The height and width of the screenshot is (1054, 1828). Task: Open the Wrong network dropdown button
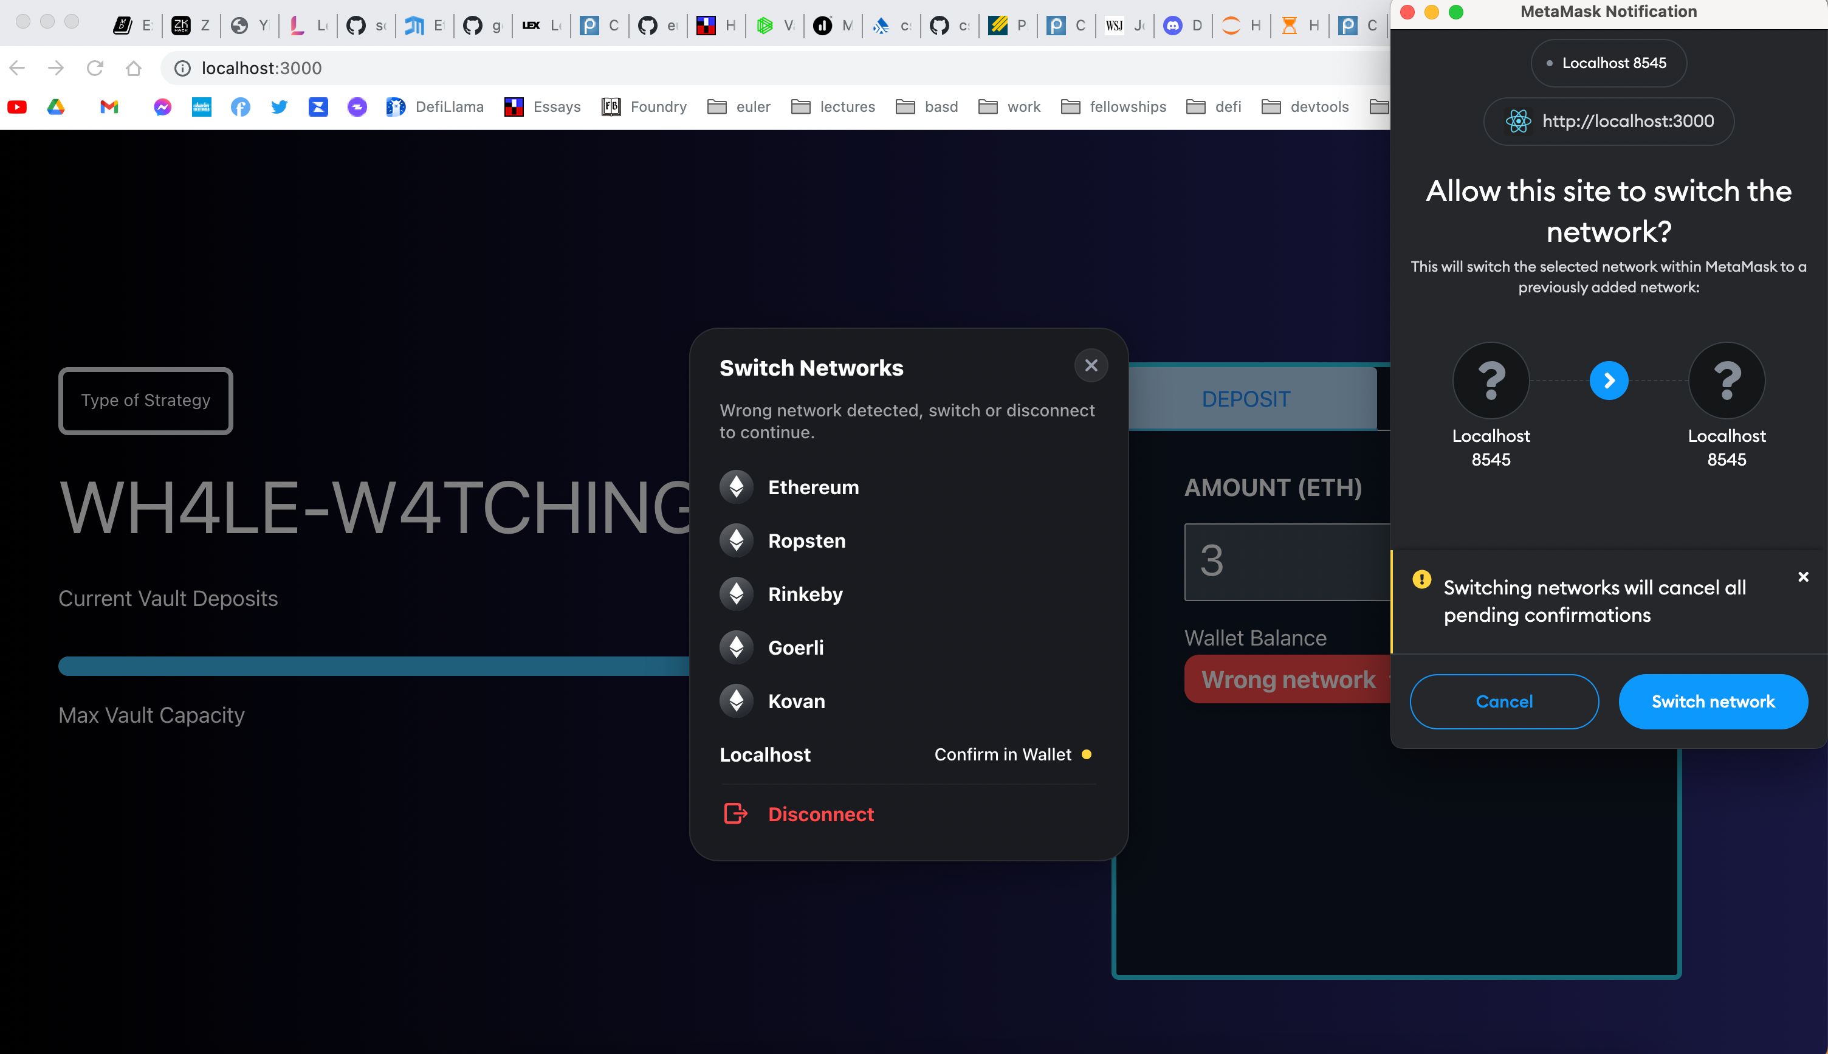1288,679
